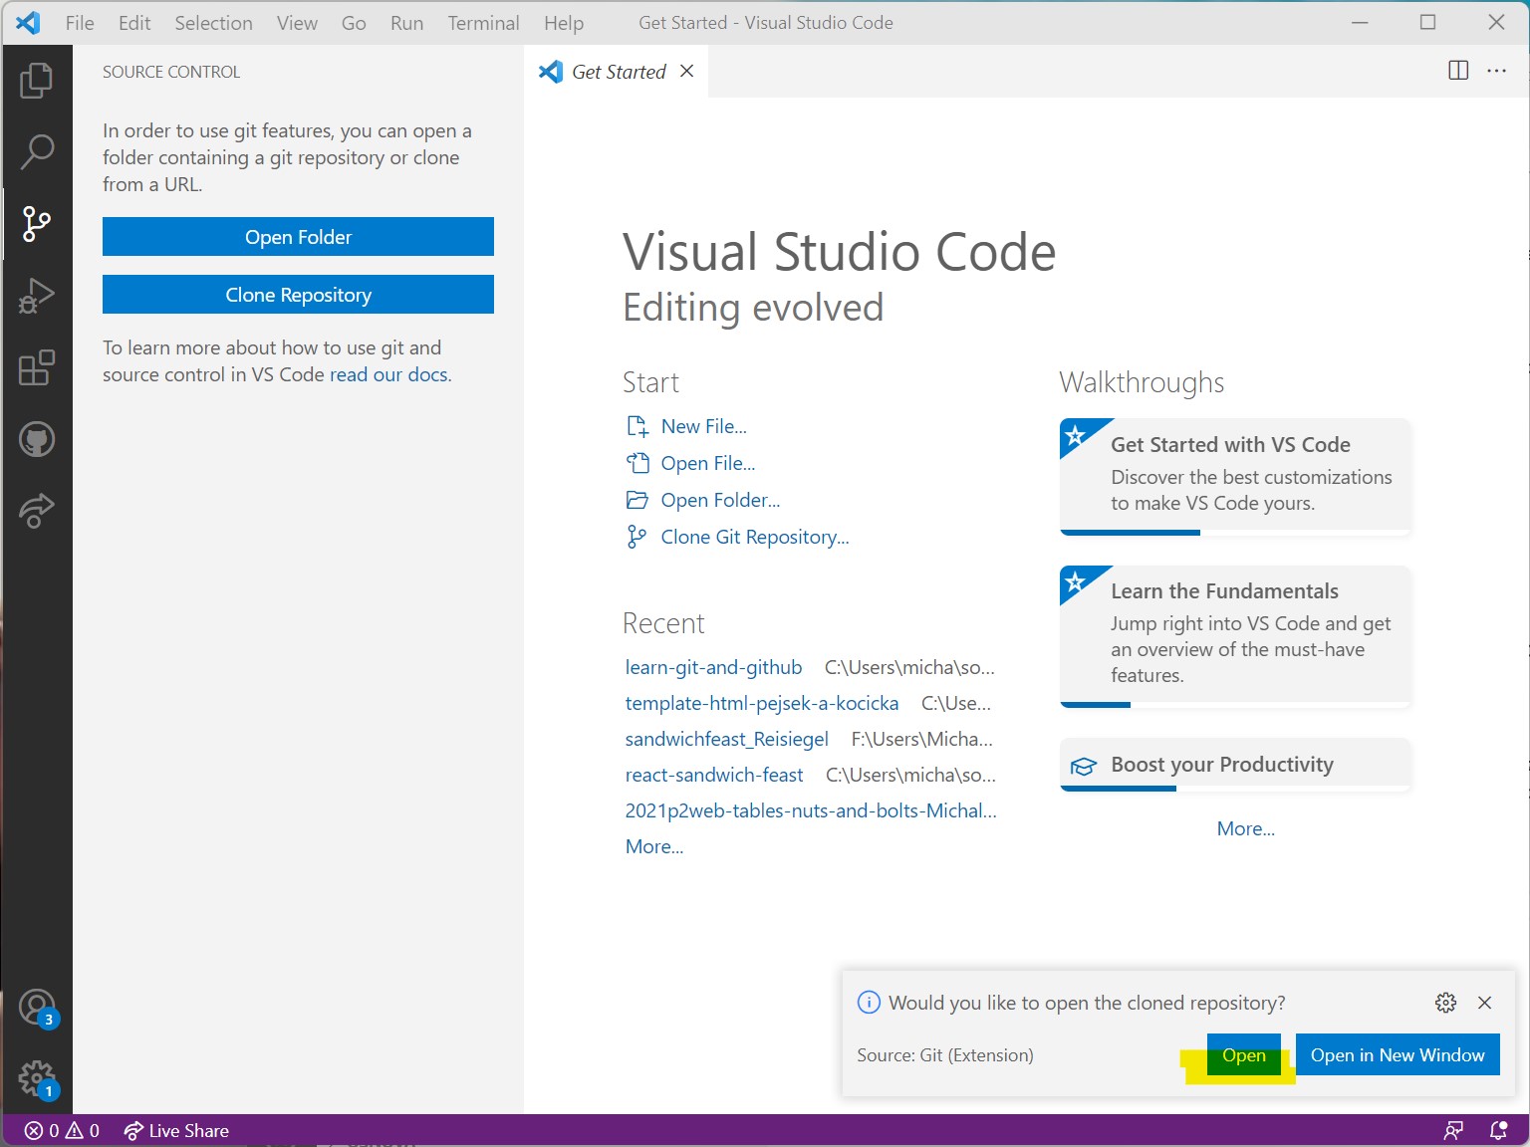Click Open Folder... link under Start
Screen dimensions: 1530x1147
(x=720, y=500)
